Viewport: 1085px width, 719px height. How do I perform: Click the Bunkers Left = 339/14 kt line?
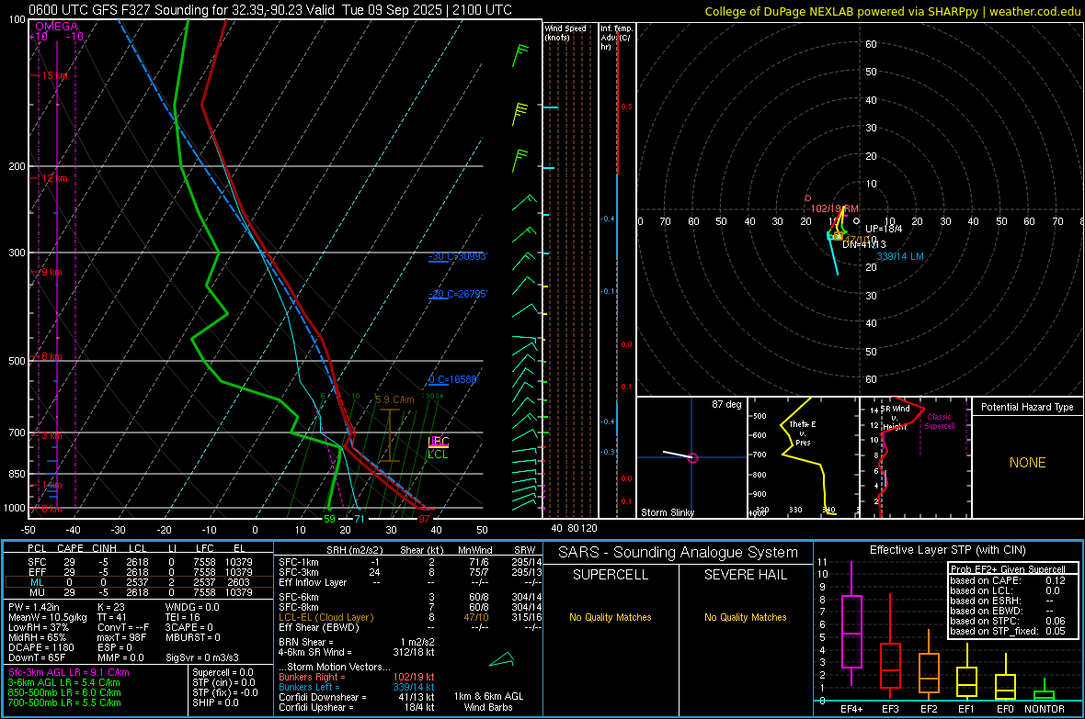pos(357,687)
